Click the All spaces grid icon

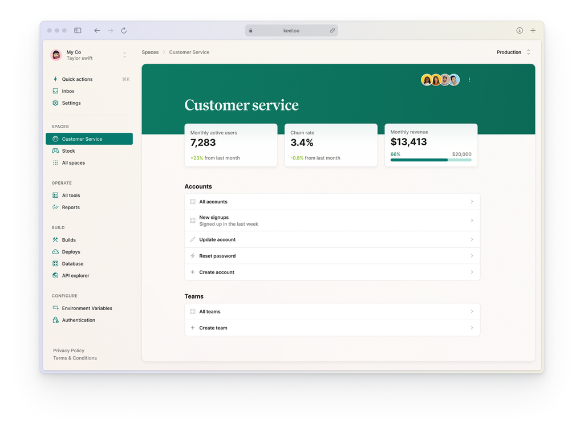[55, 162]
